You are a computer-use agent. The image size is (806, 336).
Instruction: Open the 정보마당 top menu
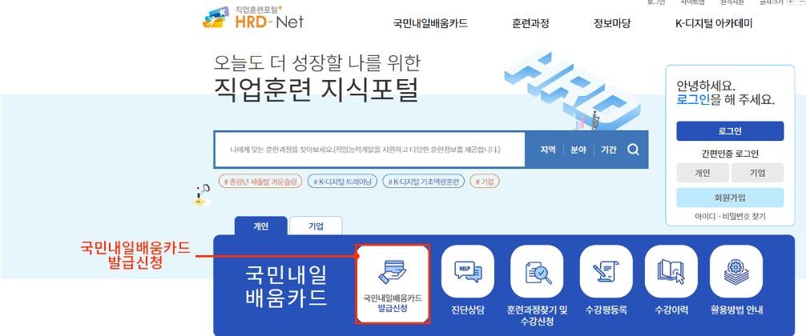pos(612,23)
